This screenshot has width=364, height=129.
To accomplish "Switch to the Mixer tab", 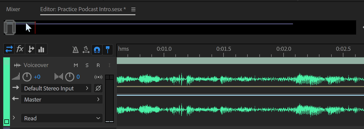I will [x=13, y=9].
